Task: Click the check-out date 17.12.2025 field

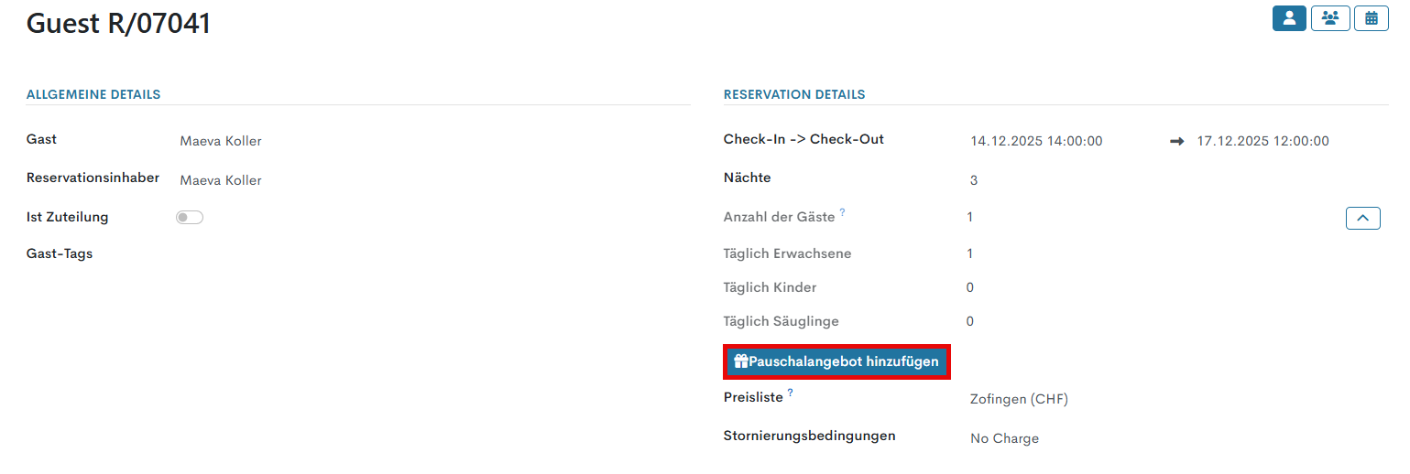Action: tap(1262, 141)
